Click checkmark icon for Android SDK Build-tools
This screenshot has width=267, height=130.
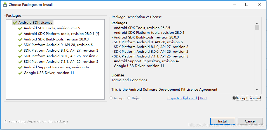[x=20, y=39]
